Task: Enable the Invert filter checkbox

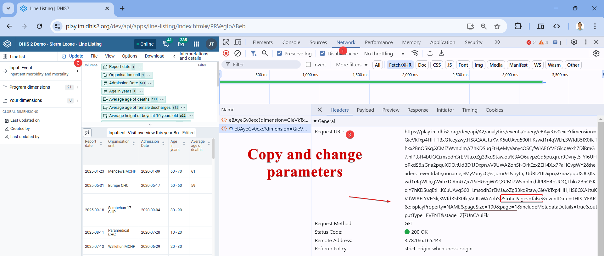Action: point(308,64)
